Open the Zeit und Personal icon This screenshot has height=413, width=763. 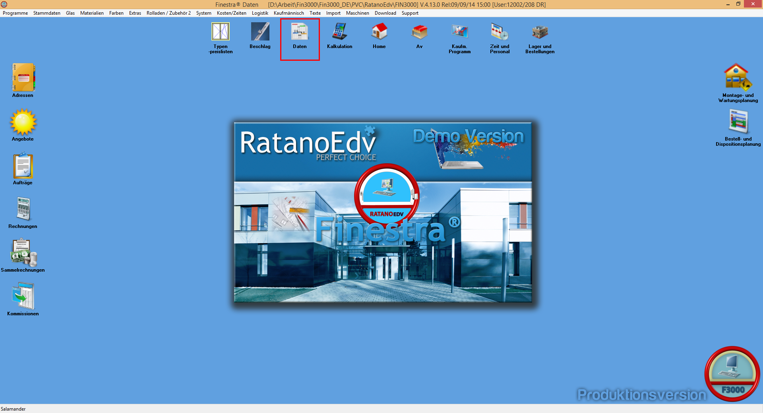[500, 32]
